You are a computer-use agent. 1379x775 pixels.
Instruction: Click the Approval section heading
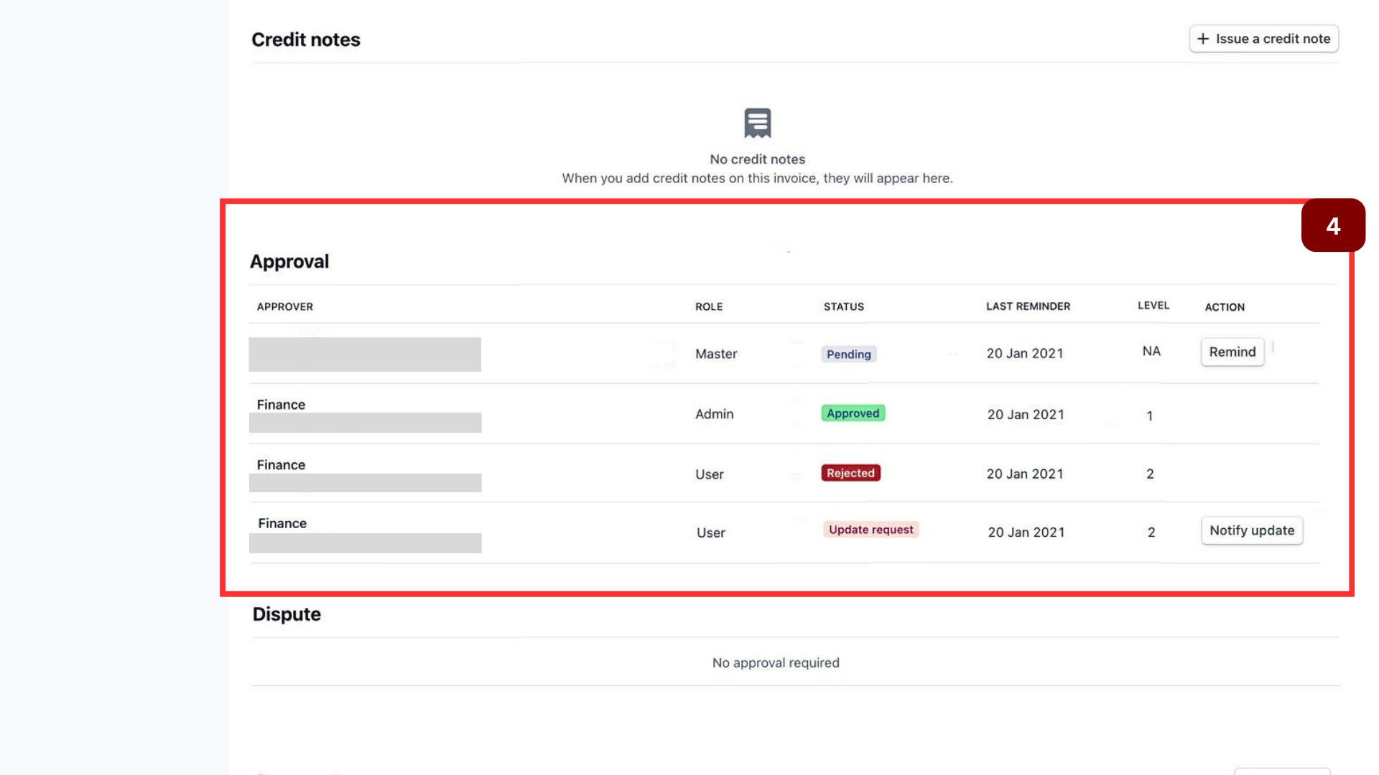289,262
